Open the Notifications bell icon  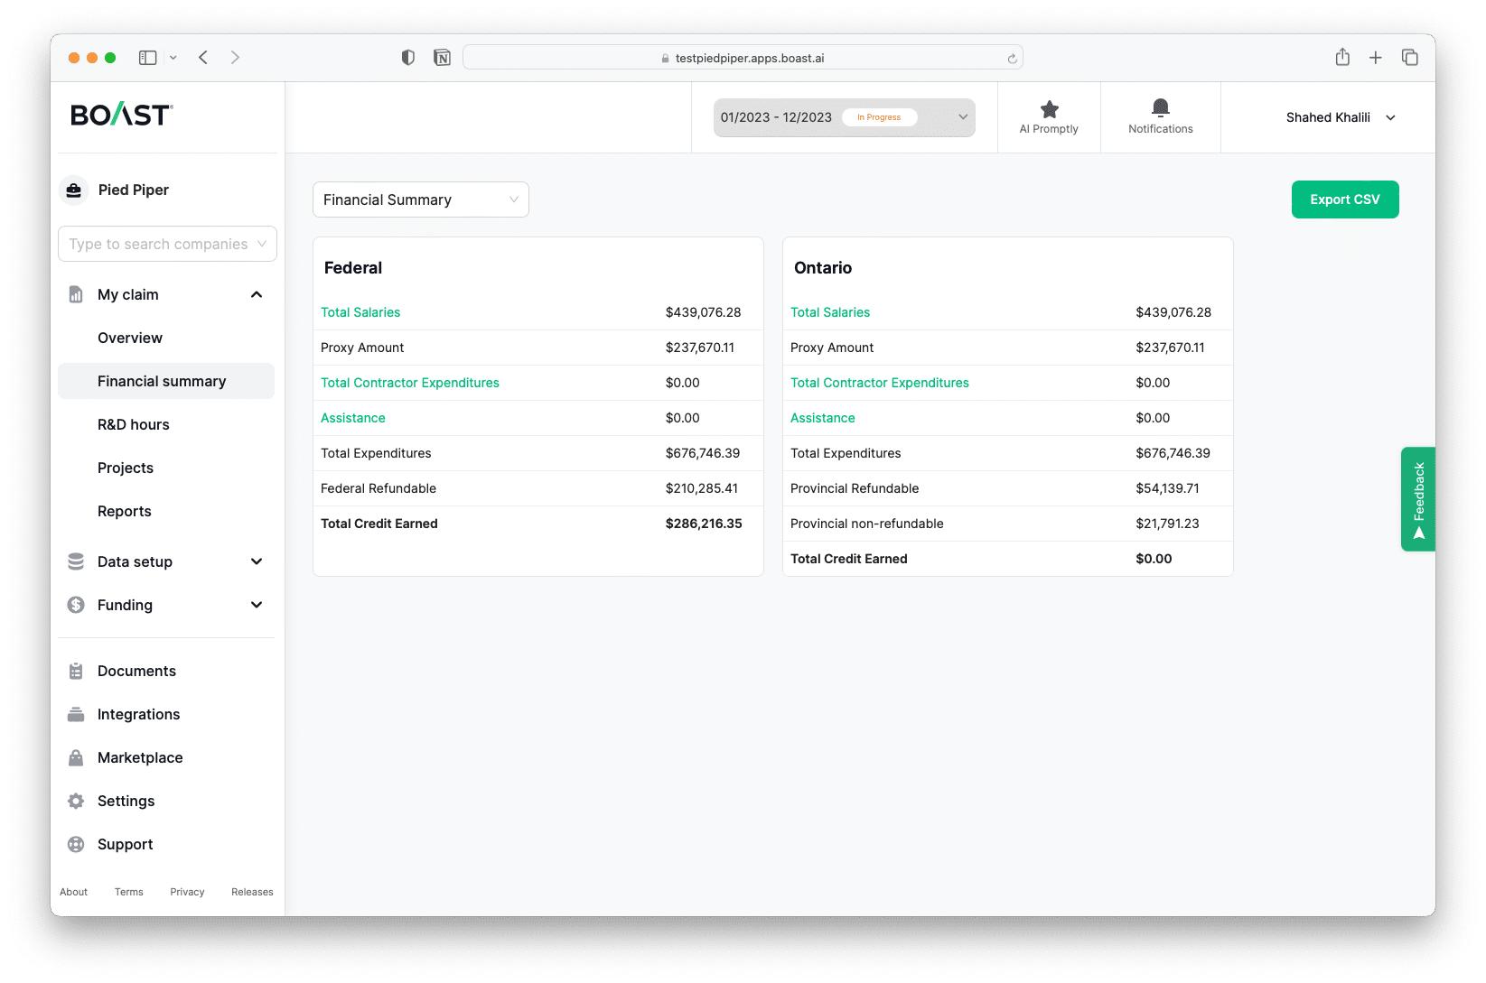tap(1160, 108)
